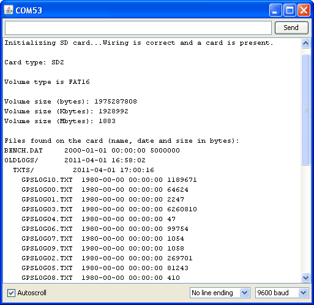Click the baud rate dropdown arrow

303,293
